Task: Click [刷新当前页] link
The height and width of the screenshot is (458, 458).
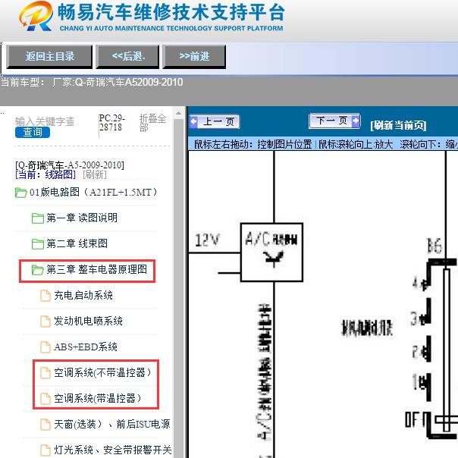Action: tap(398, 126)
